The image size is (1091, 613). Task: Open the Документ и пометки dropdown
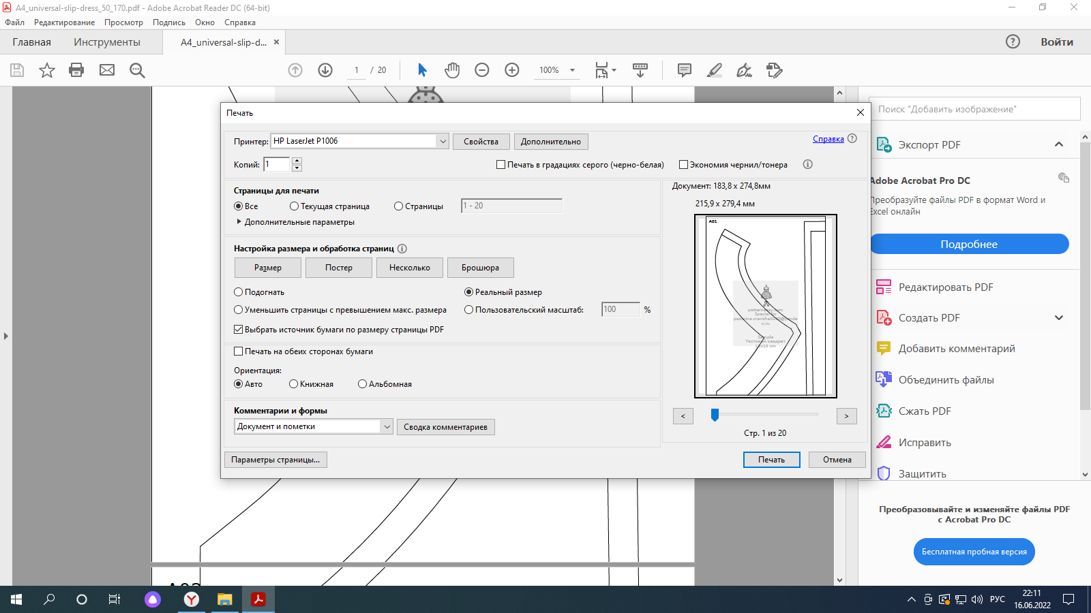click(387, 427)
